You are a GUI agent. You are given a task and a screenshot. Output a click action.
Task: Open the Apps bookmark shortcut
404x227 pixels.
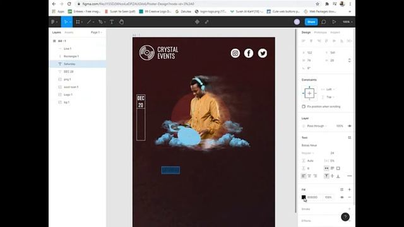click(x=58, y=11)
